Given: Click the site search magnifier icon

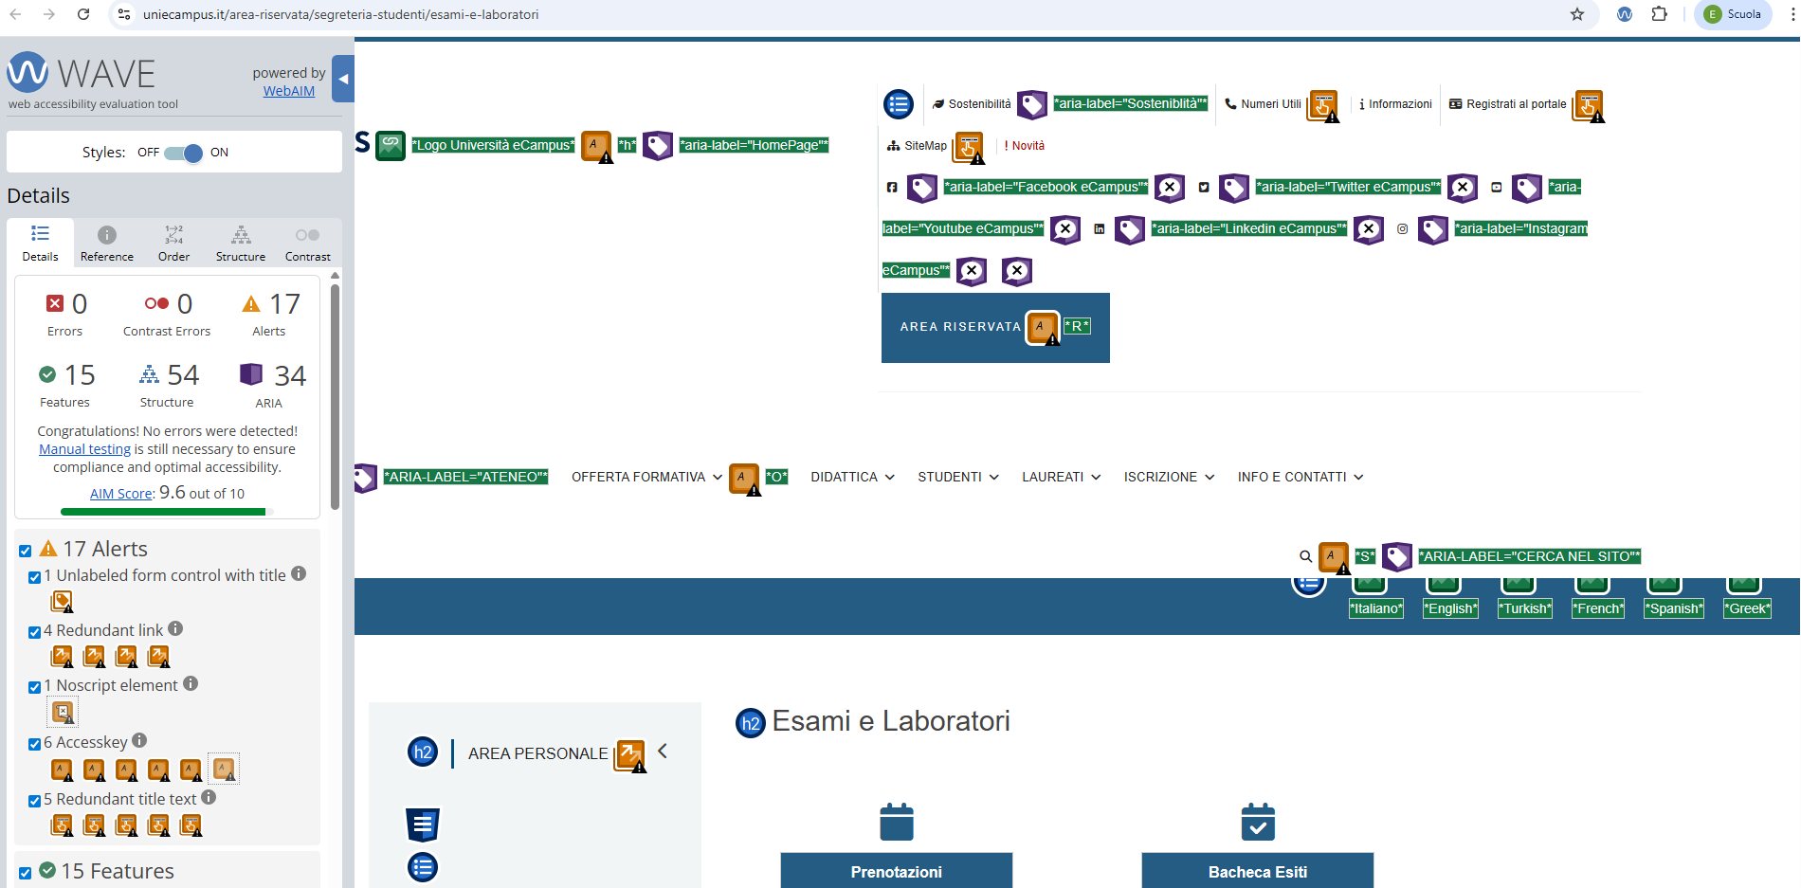Looking at the screenshot, I should click(x=1305, y=557).
